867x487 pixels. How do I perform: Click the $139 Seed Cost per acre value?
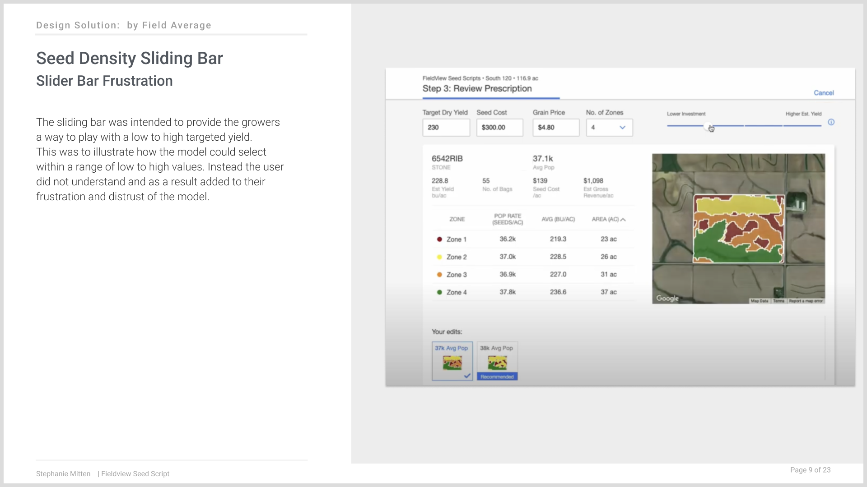point(540,181)
